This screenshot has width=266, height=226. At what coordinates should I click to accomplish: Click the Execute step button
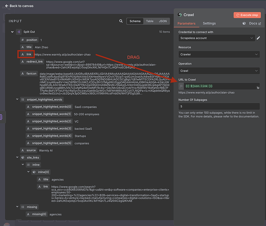coord(247,15)
